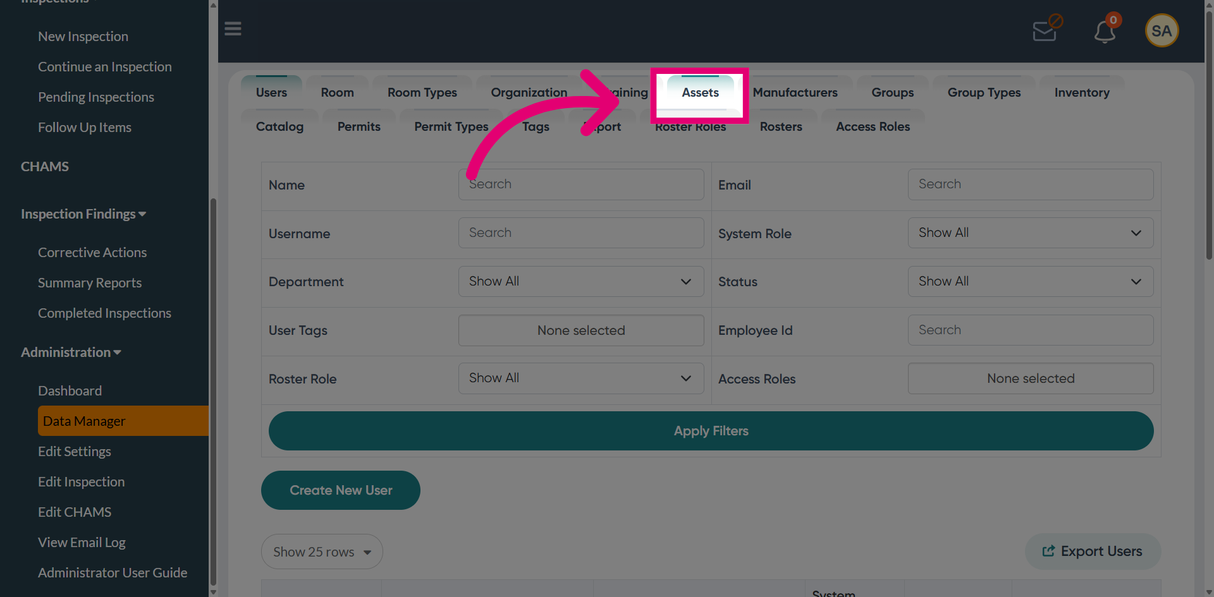This screenshot has height=597, width=1214.
Task: Open Continue an Inspection link
Action: 105,67
